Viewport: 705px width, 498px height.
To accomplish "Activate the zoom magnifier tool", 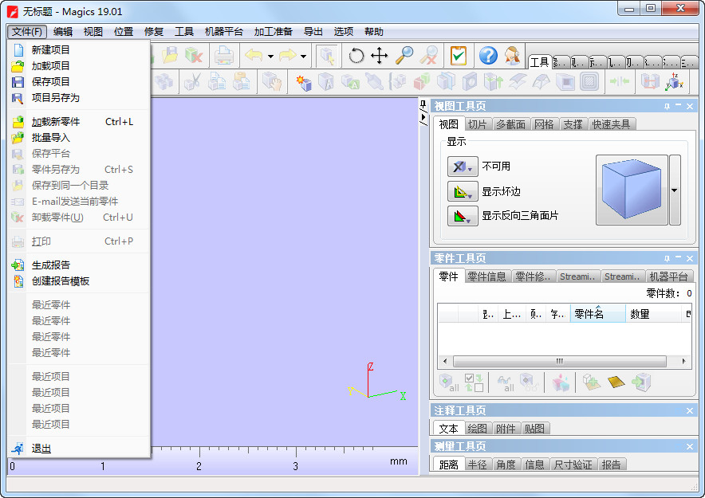I will click(404, 55).
